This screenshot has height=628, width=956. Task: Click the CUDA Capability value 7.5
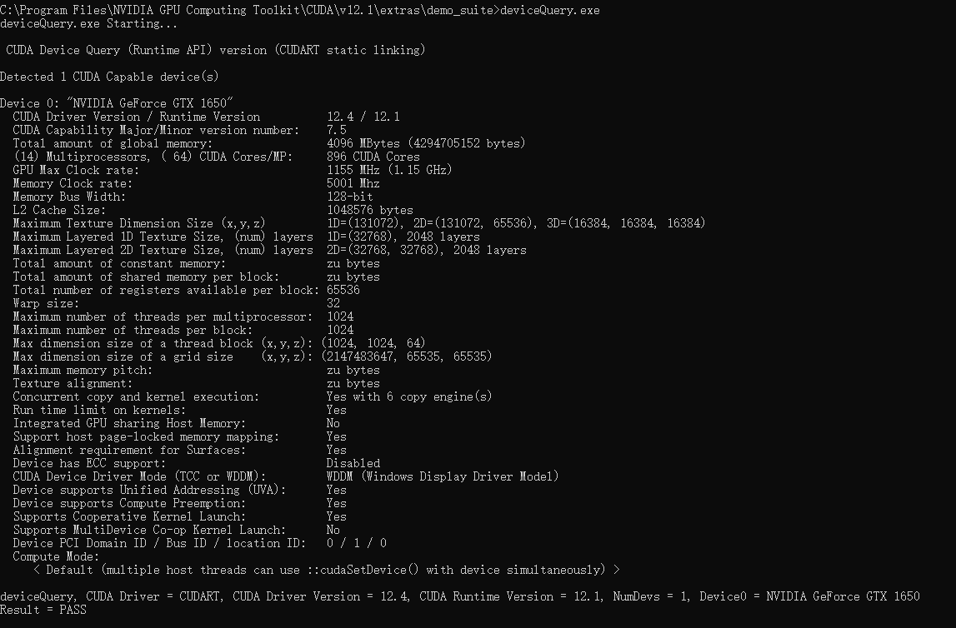pos(337,130)
